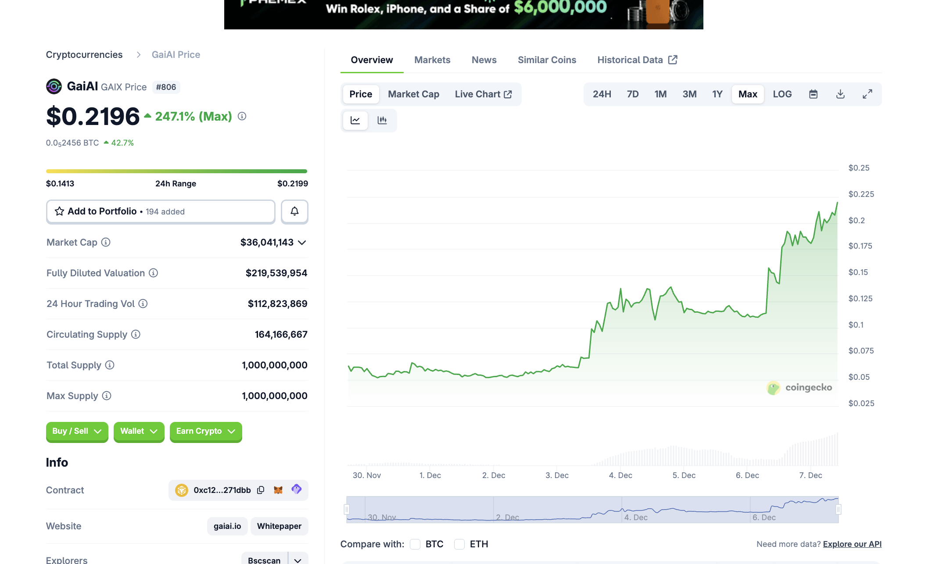The height and width of the screenshot is (564, 932).
Task: Expand chart to fullscreen
Action: click(867, 94)
